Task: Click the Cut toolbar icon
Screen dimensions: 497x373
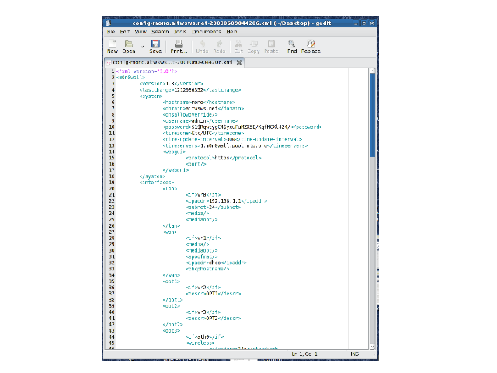Action: click(237, 46)
